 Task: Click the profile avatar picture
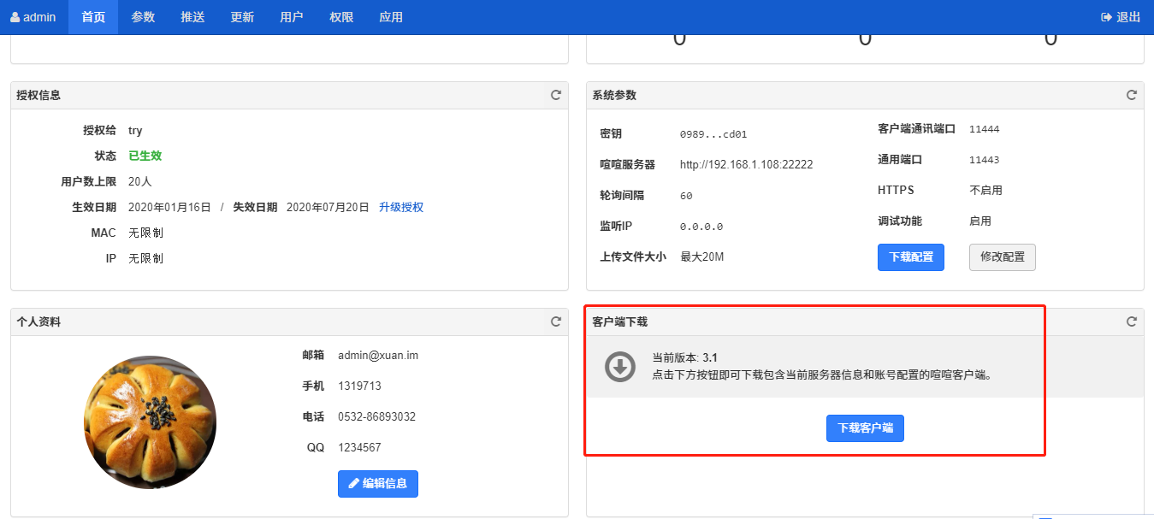coord(150,422)
